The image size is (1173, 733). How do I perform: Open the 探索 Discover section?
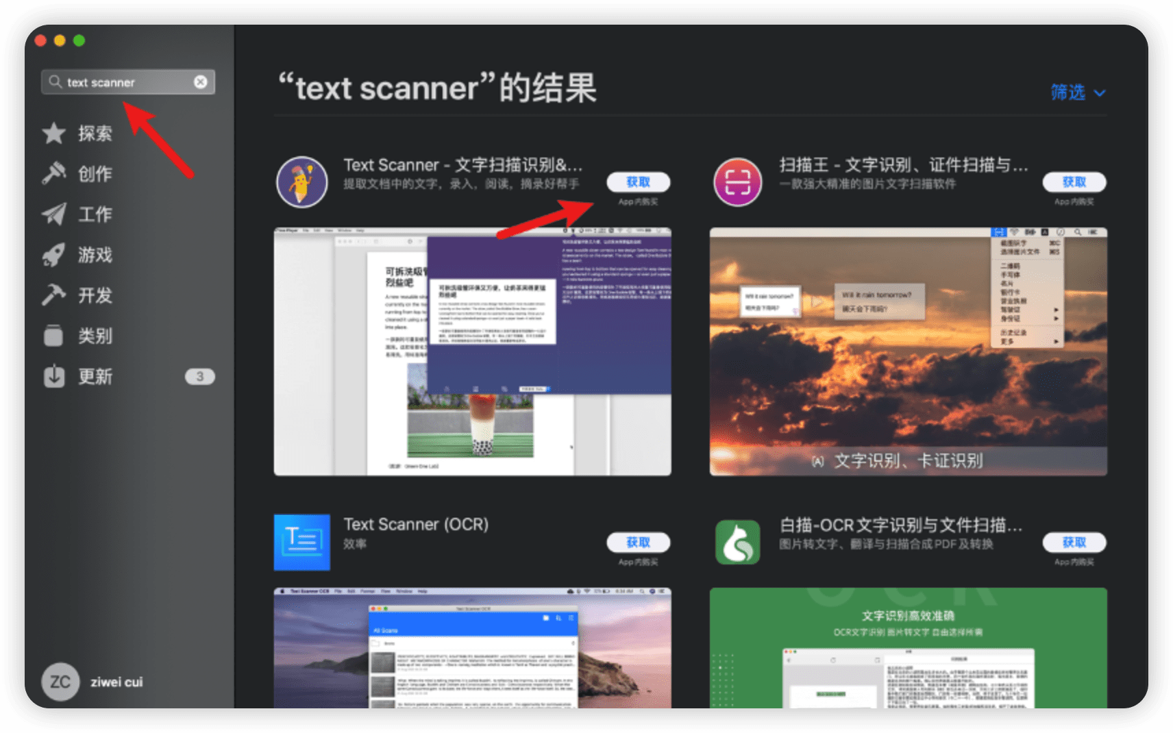coord(95,134)
